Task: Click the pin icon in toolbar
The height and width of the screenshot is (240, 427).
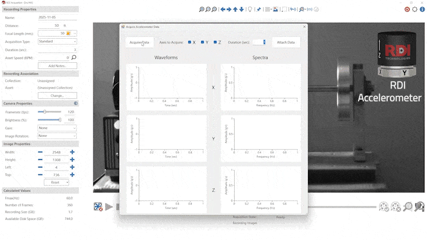Action: pyautogui.click(x=259, y=9)
